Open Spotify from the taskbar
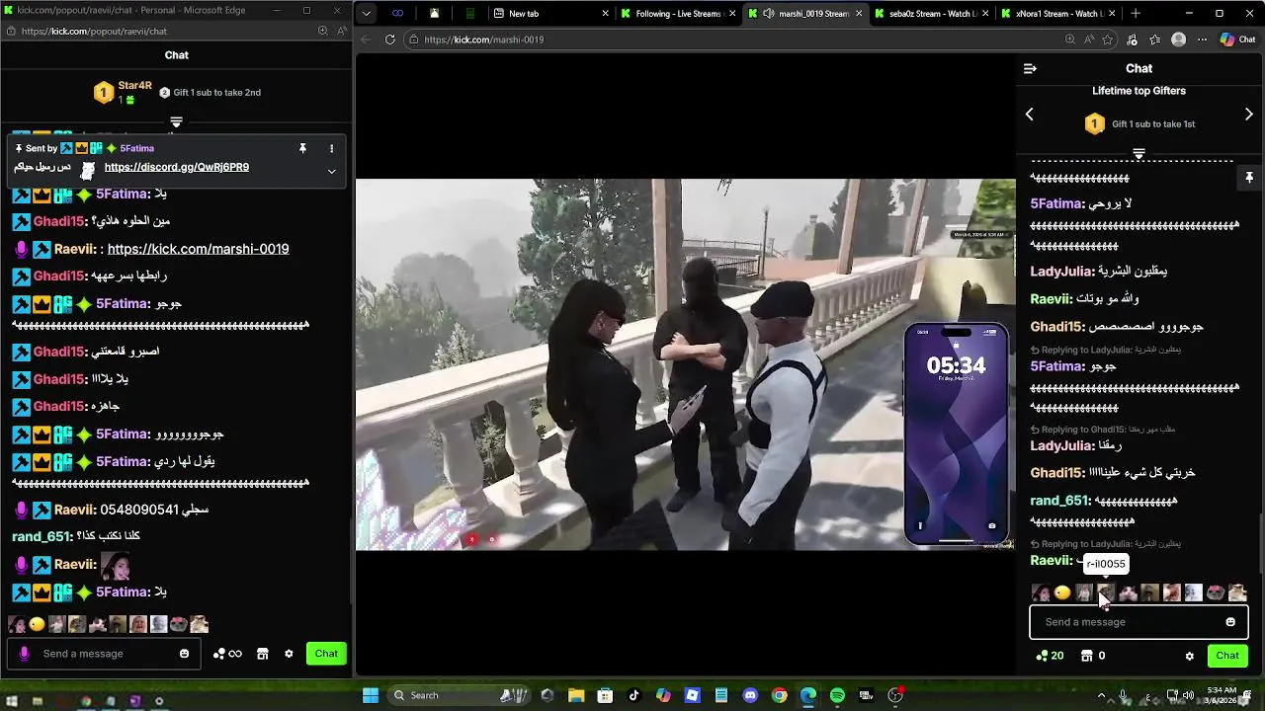 (x=837, y=695)
